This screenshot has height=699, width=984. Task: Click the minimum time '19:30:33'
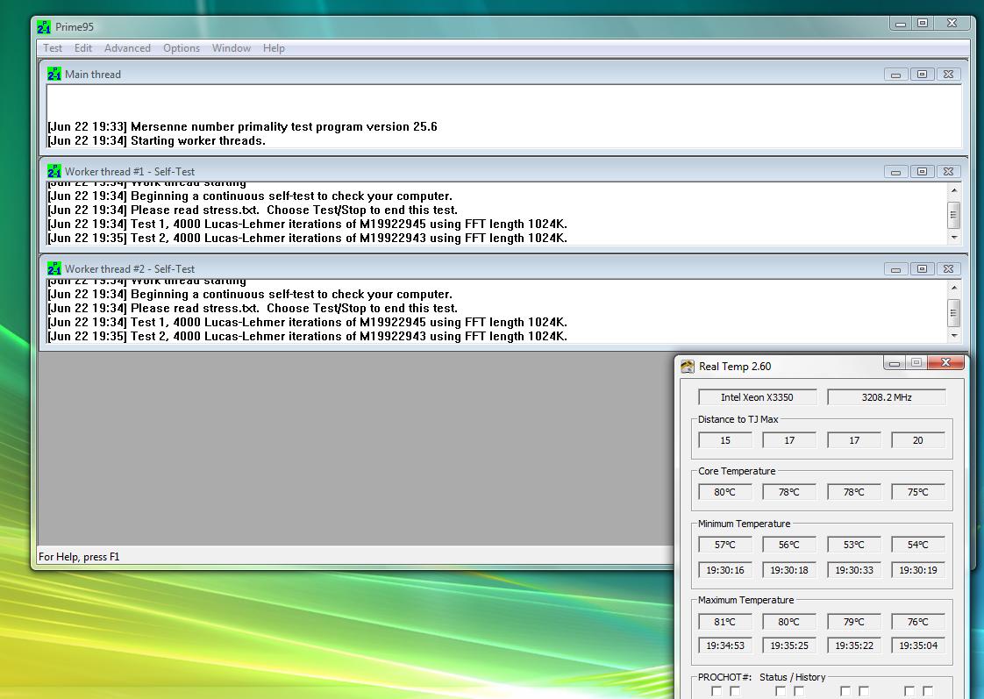853,570
